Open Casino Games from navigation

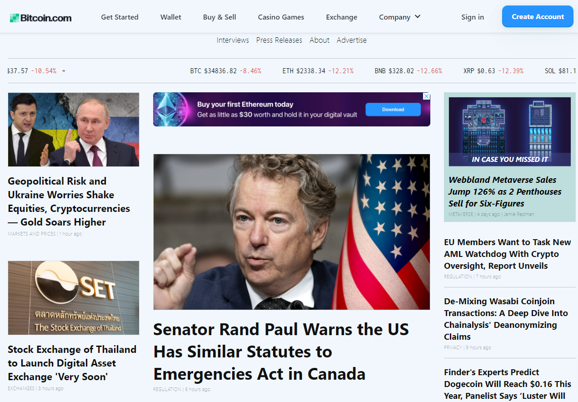(x=281, y=17)
